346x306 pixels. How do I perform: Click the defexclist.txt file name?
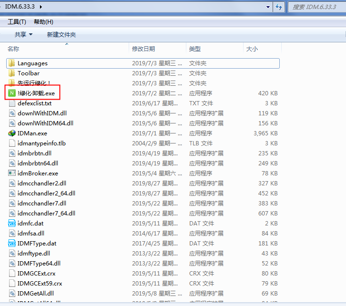click(34, 103)
